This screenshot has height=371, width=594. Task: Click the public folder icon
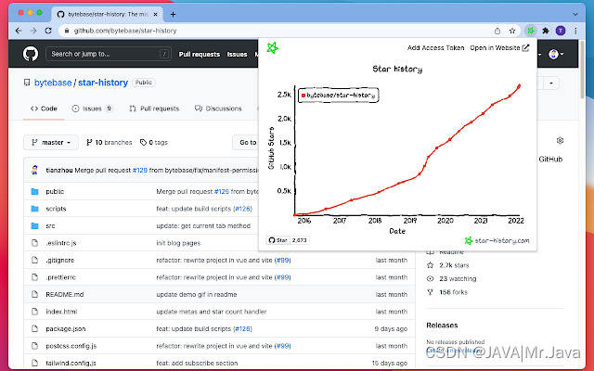tap(35, 192)
